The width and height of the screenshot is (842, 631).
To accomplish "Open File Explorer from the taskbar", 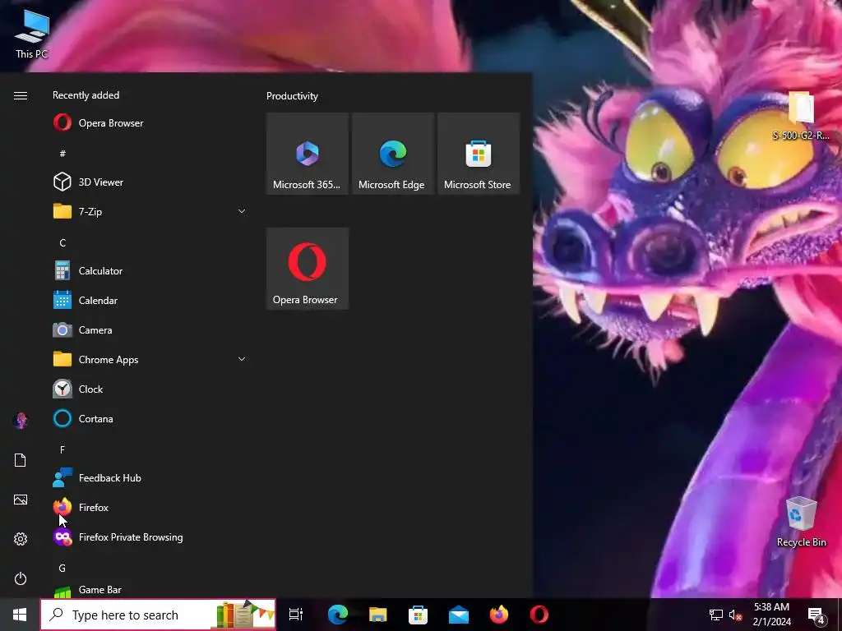I will coord(378,615).
